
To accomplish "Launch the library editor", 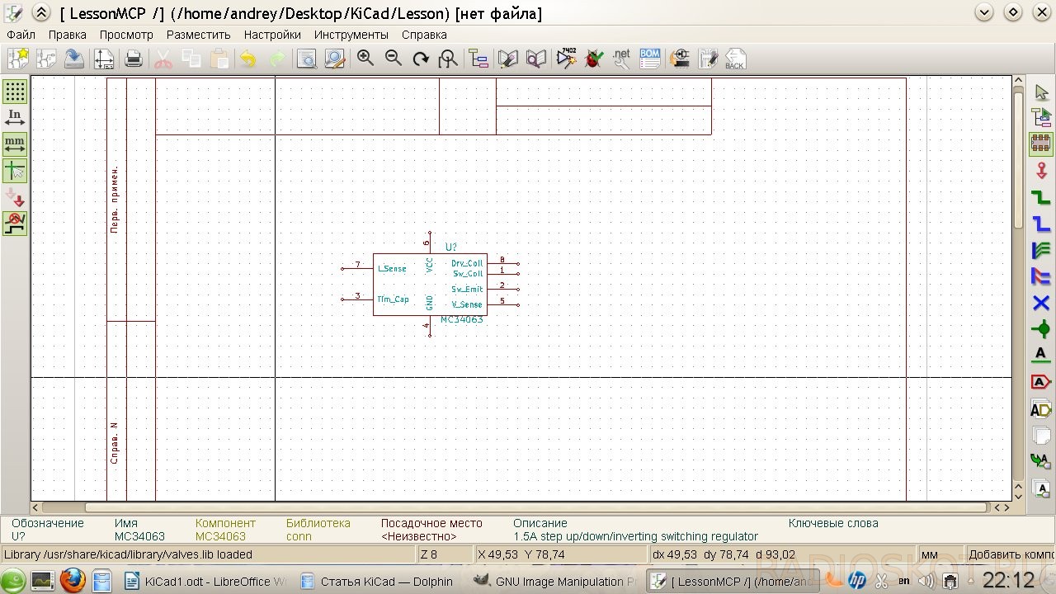I will [x=508, y=59].
